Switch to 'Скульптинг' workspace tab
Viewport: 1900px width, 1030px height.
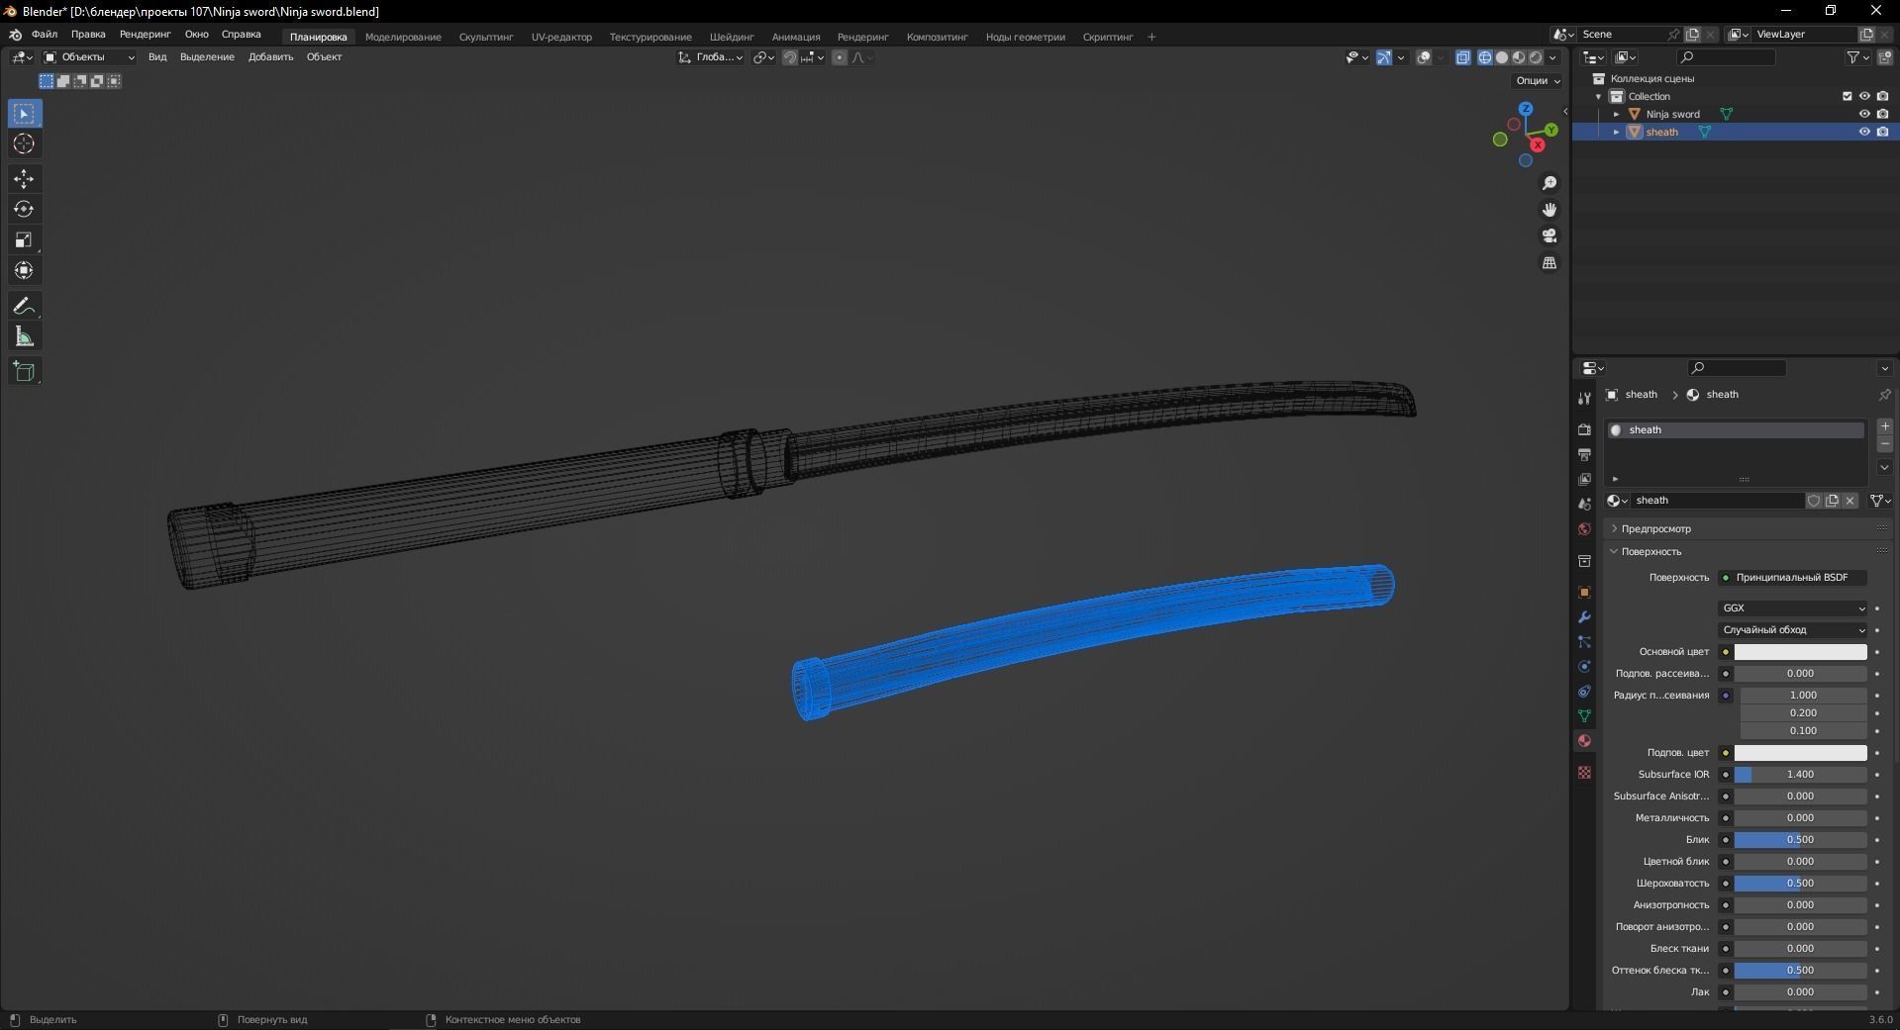[486, 37]
